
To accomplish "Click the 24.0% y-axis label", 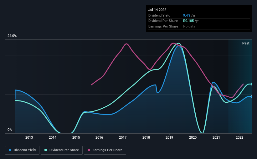I will tap(12, 36).
